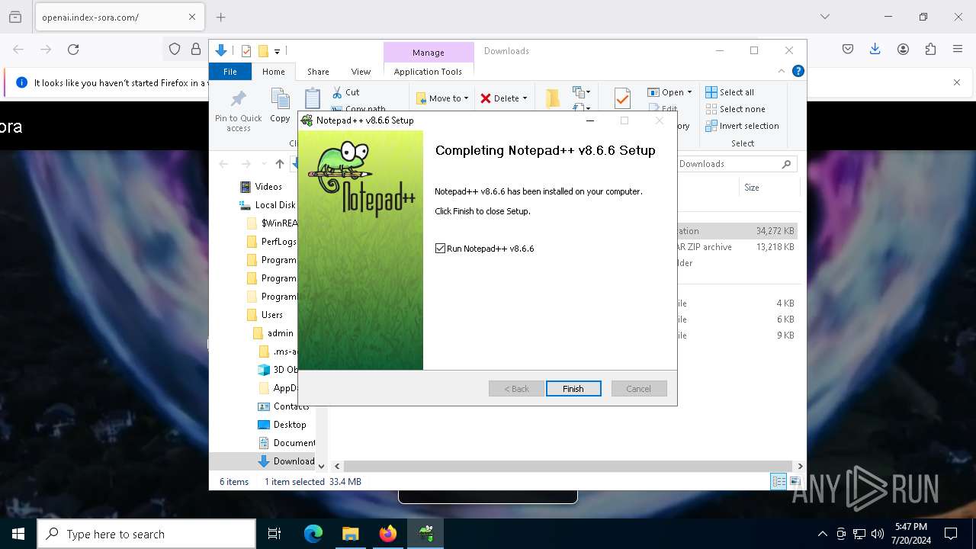Image resolution: width=976 pixels, height=549 pixels.
Task: Click Firefox Downloads arrow icon
Action: [x=875, y=50]
